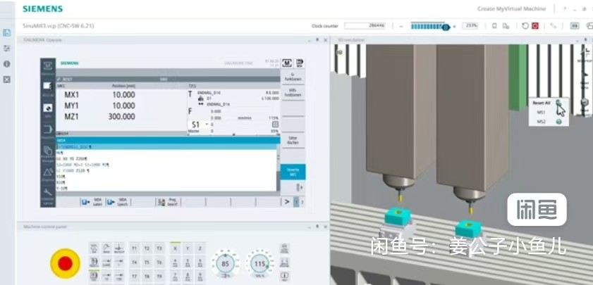Hit the red emergency stop button
The image size is (593, 285).
coord(65,263)
